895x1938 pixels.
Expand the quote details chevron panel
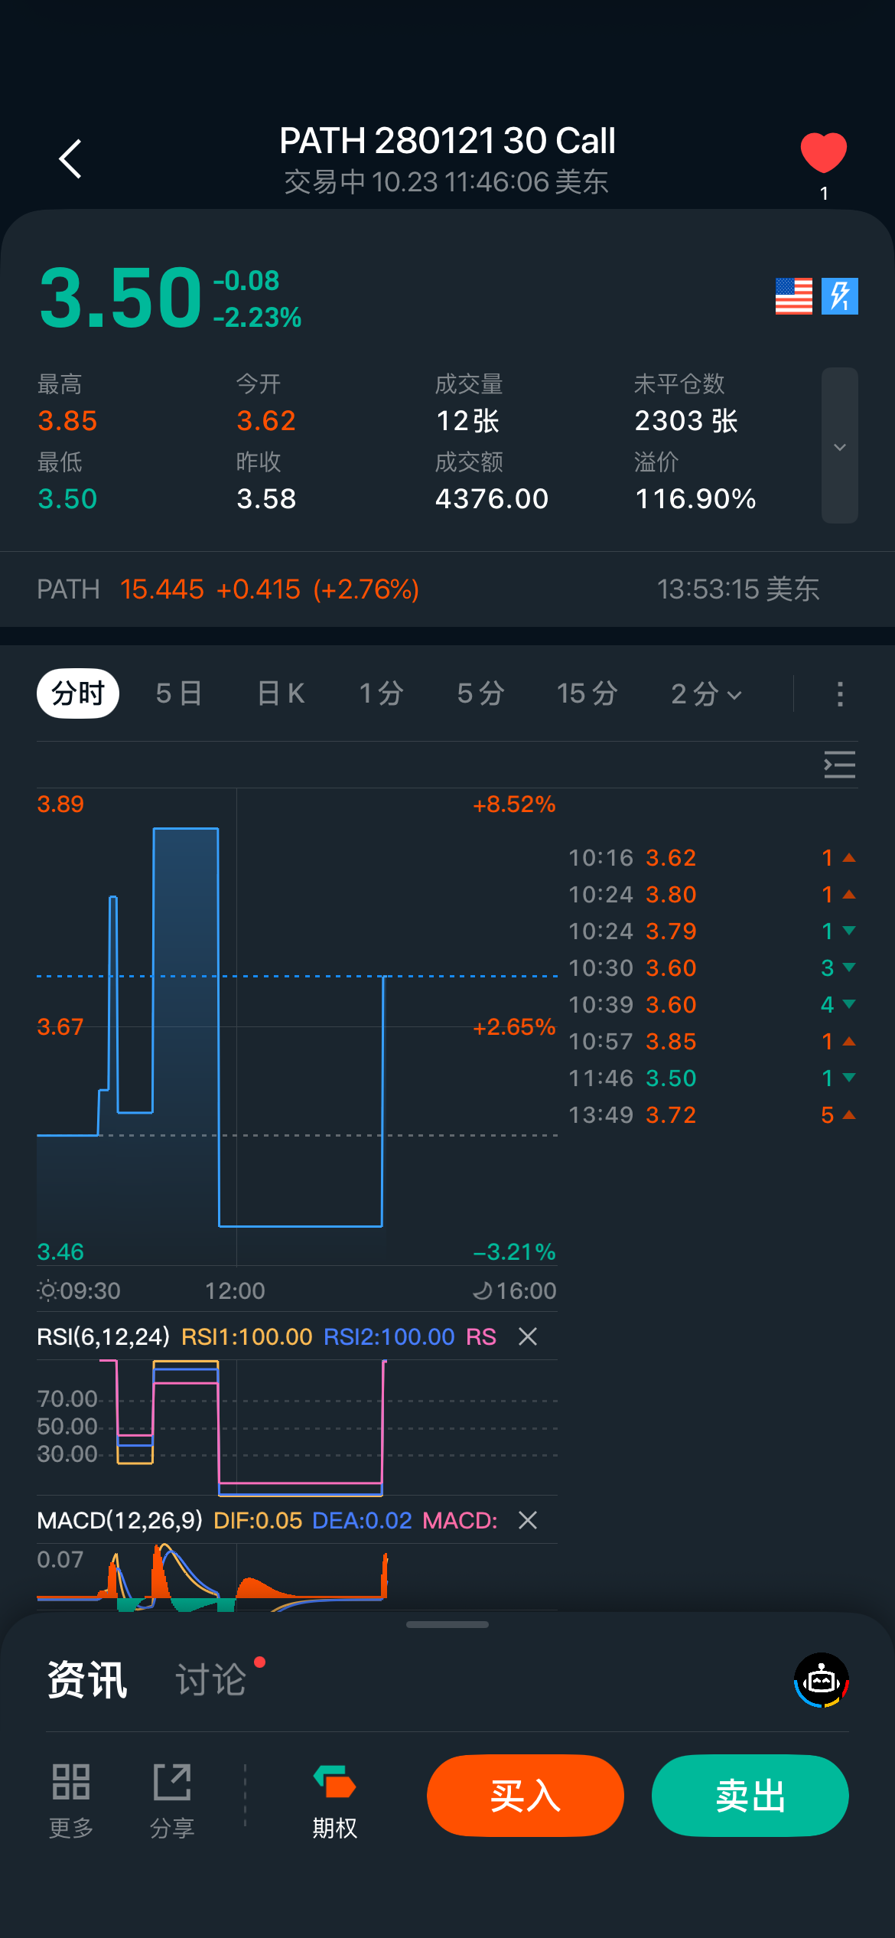pos(839,446)
